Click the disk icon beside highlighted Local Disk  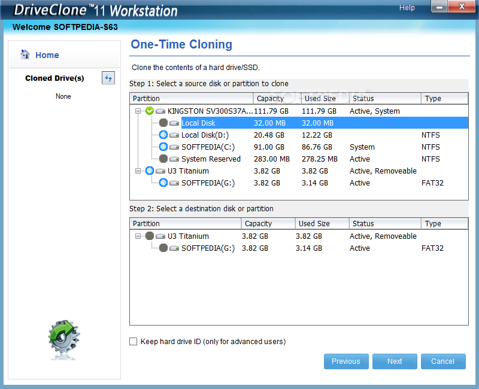click(x=174, y=123)
